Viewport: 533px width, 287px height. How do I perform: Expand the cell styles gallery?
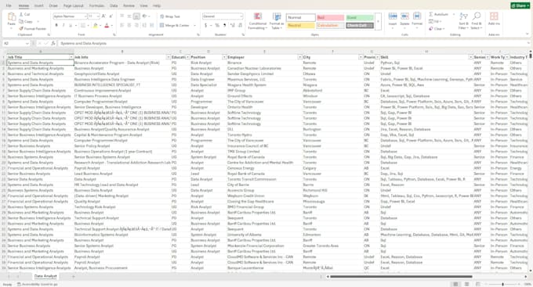click(x=378, y=21)
